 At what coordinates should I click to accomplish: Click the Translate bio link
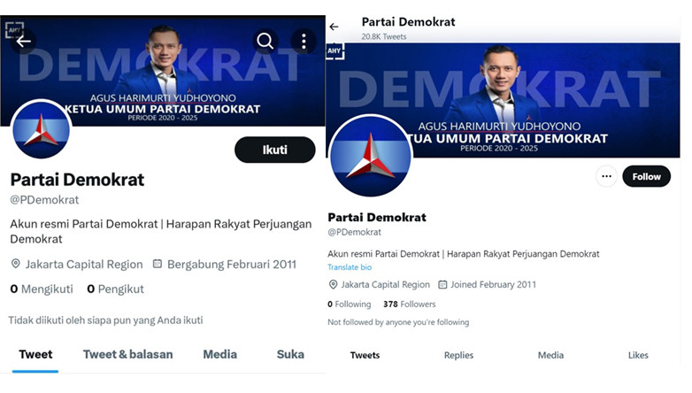350,267
